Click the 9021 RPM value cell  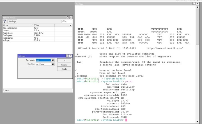tap(44, 33)
